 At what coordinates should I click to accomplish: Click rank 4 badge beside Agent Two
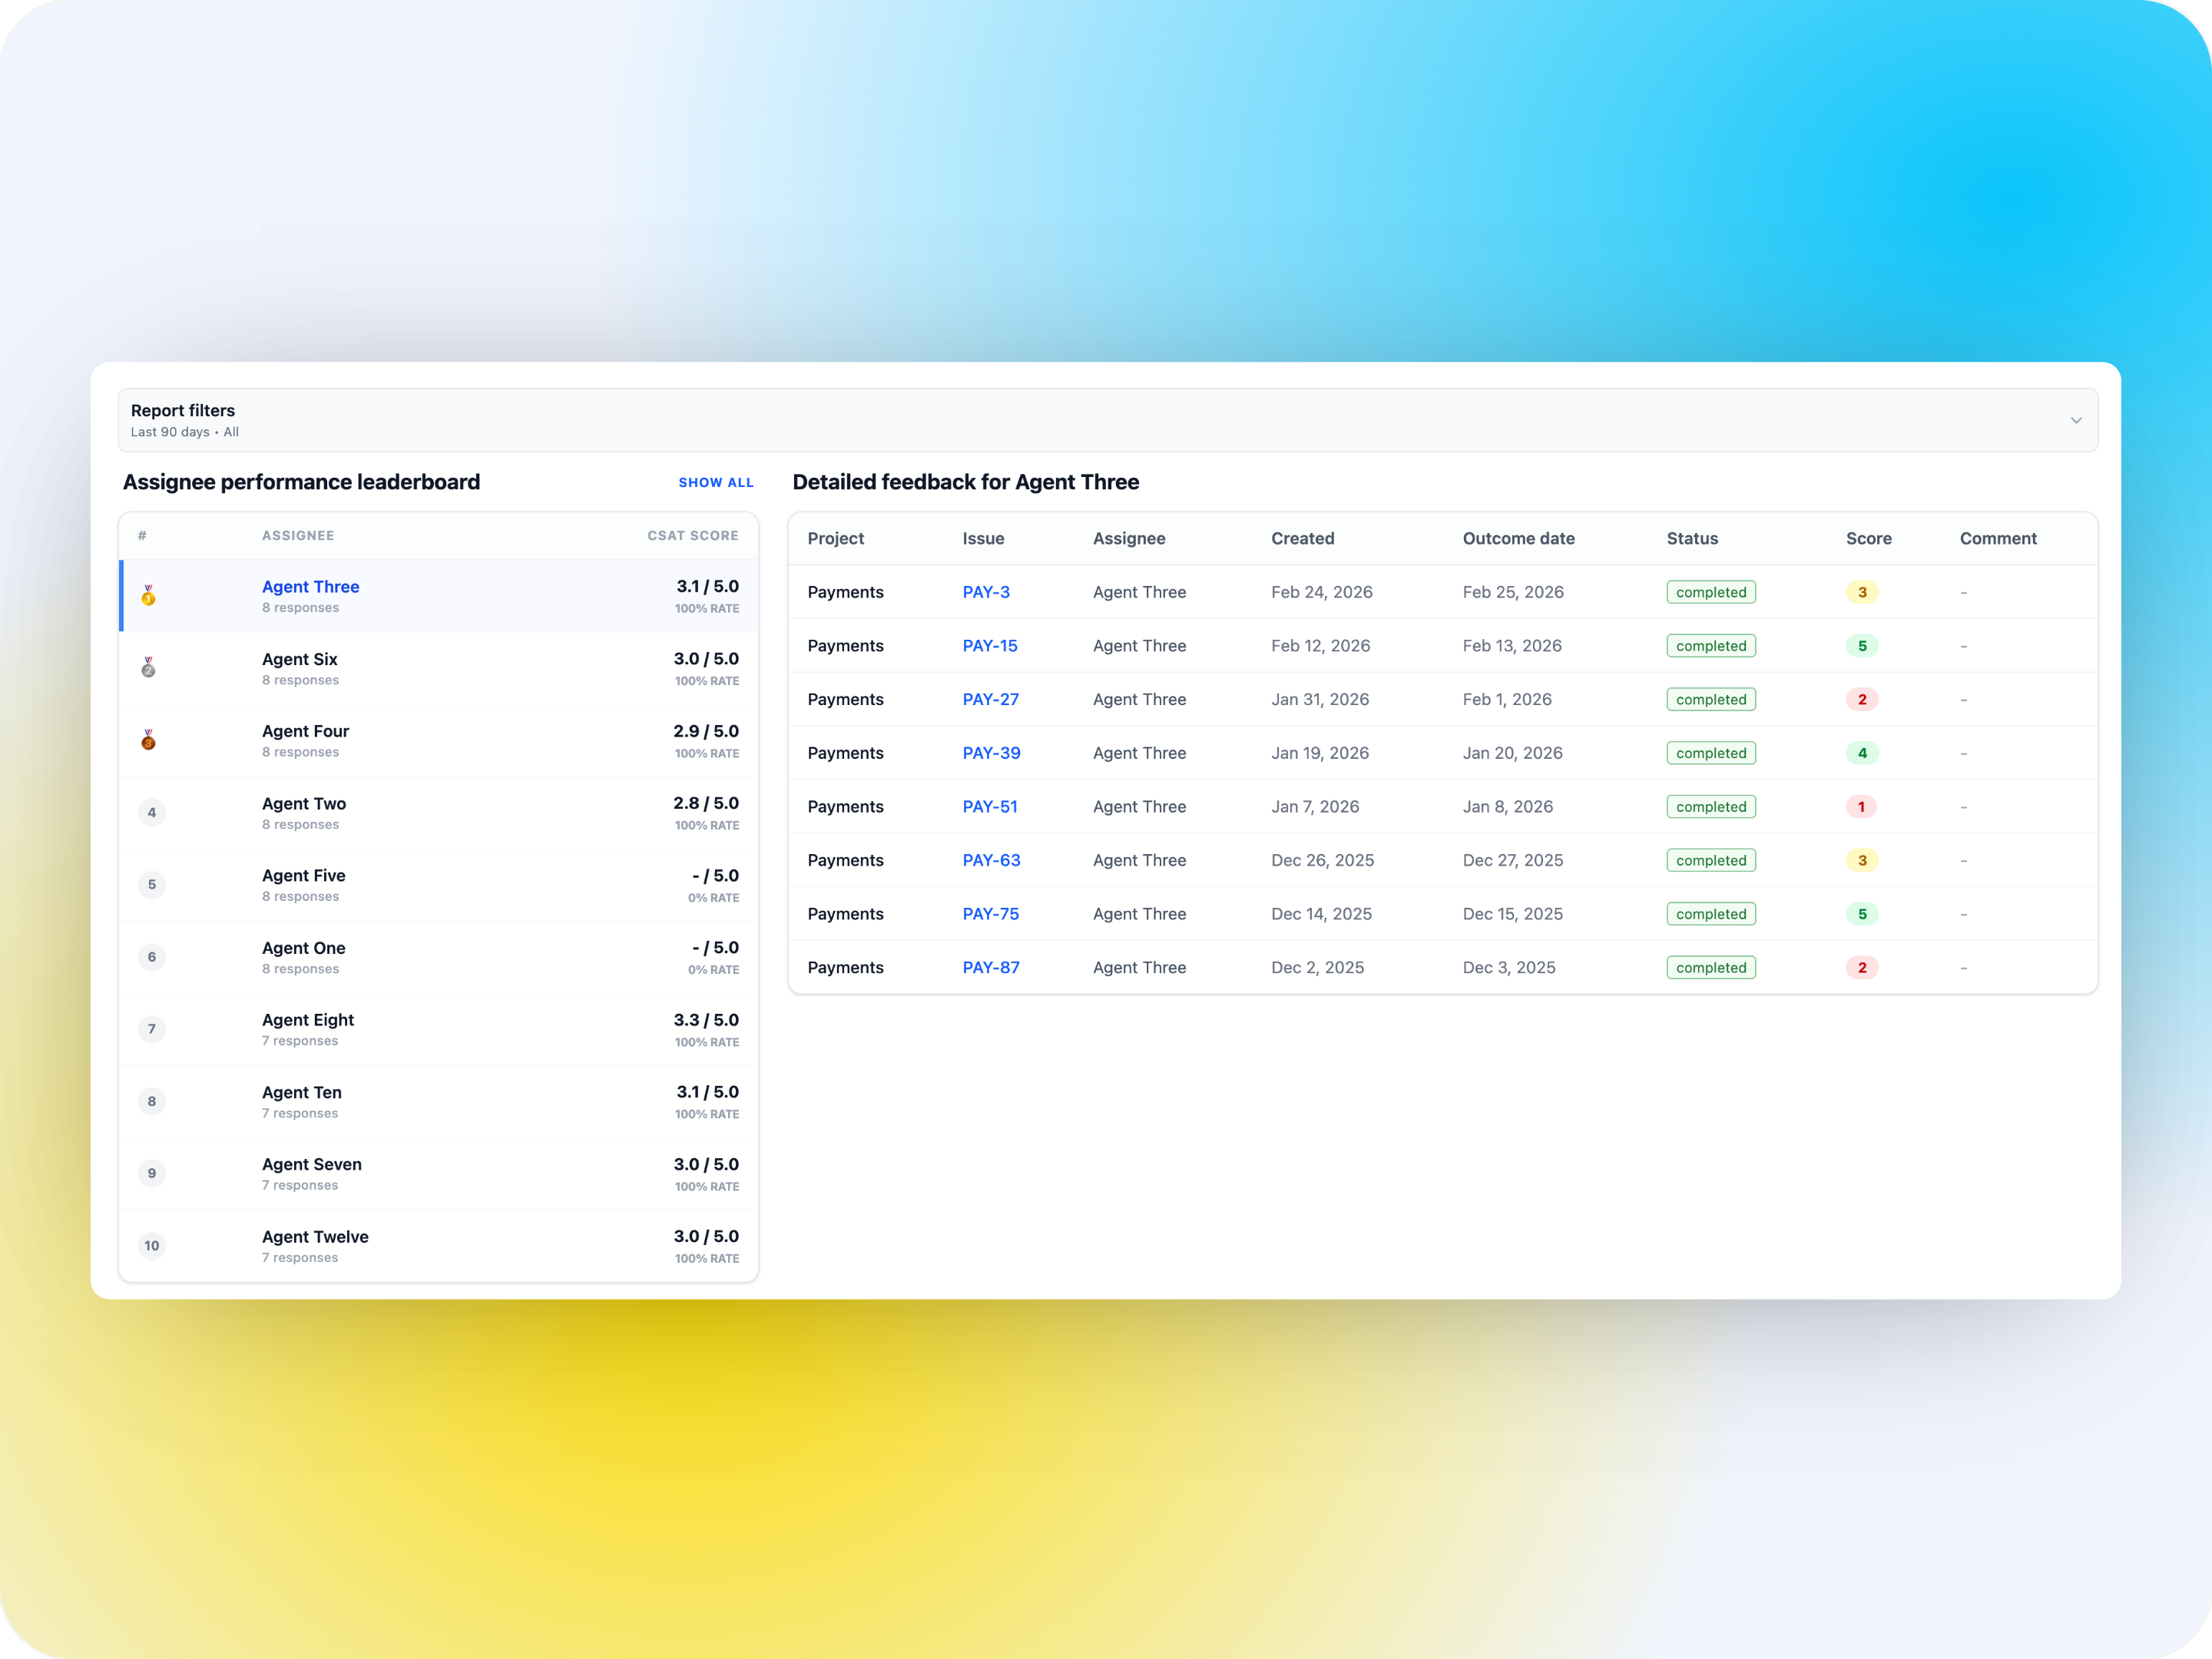pos(152,812)
